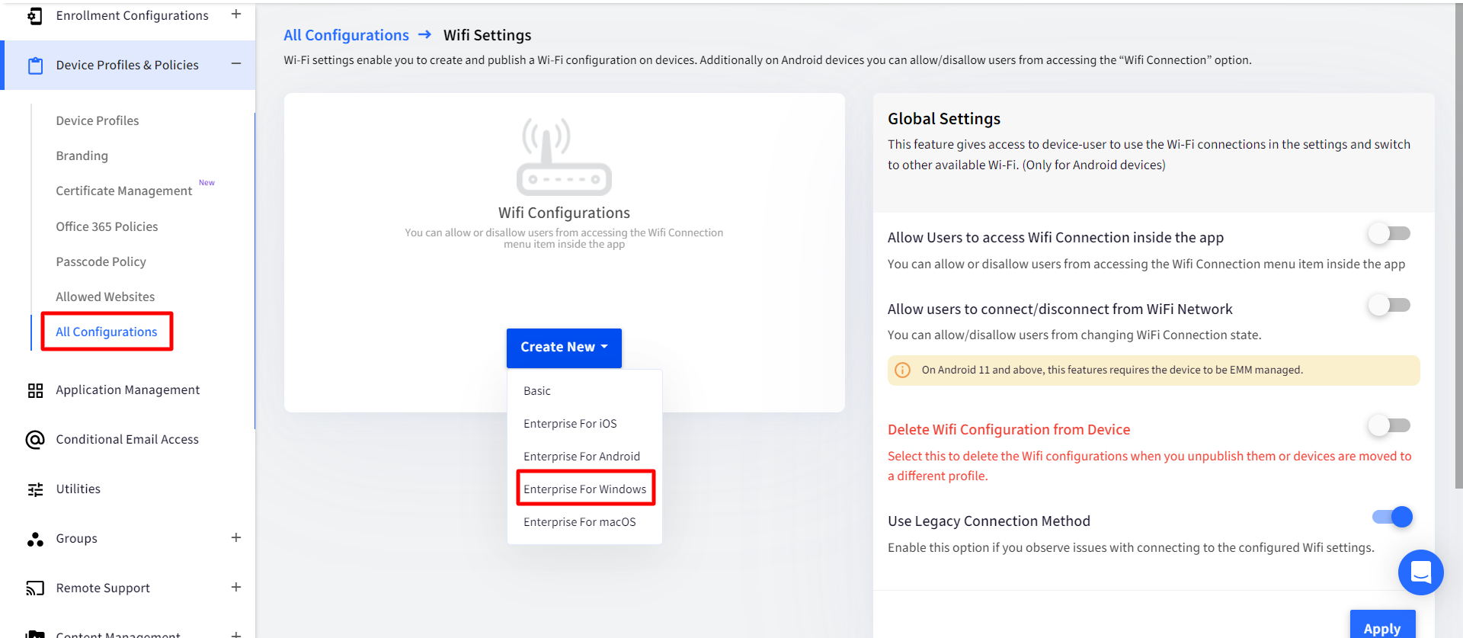
Task: Click the Enrollment Configurations icon
Action: tap(35, 15)
